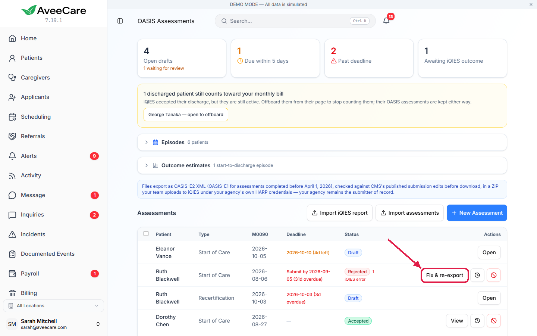Click the history icon in Dorothy Chen row
Screen dimensions: 537x336
click(477, 321)
